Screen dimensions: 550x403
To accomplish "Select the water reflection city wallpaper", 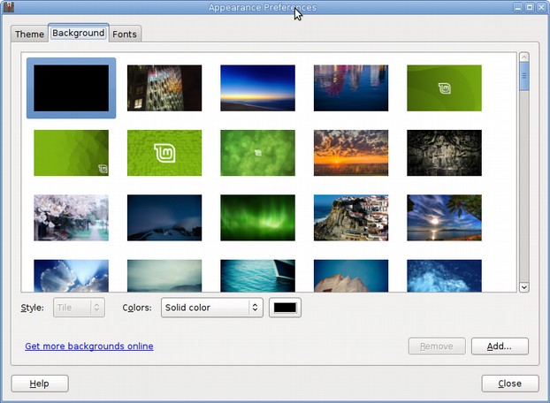I will tap(351, 88).
